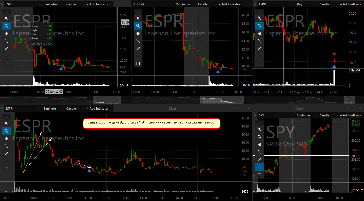Select pointer tool in ESPR 1 minute chart

(x=6, y=123)
